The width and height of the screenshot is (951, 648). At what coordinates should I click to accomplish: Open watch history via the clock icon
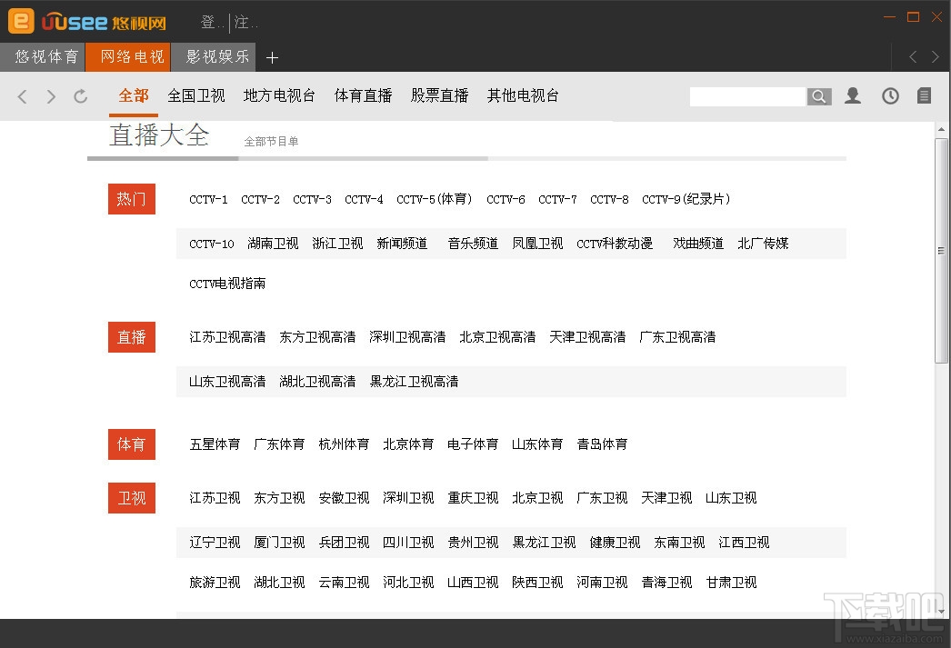tap(889, 95)
